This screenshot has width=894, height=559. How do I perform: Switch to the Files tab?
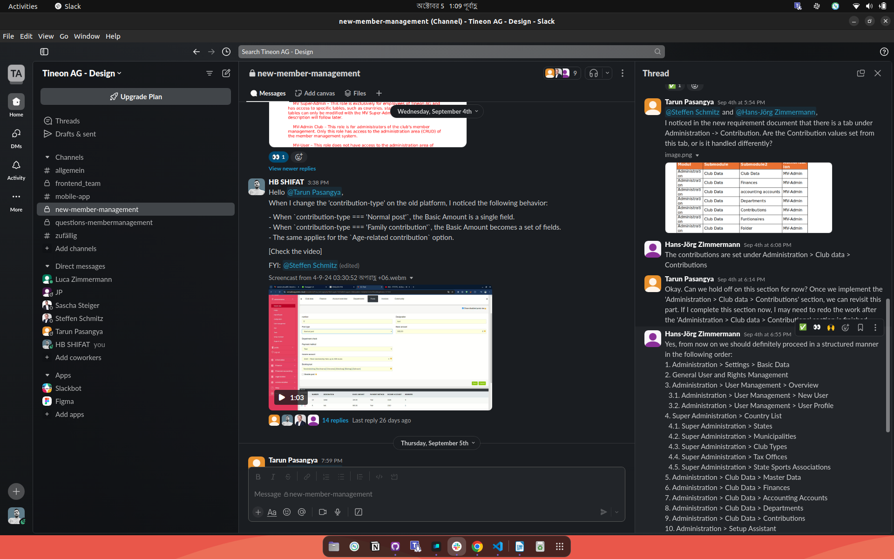click(355, 93)
